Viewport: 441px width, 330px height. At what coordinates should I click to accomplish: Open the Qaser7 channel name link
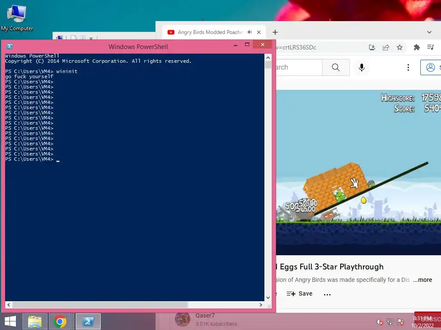pyautogui.click(x=205, y=315)
